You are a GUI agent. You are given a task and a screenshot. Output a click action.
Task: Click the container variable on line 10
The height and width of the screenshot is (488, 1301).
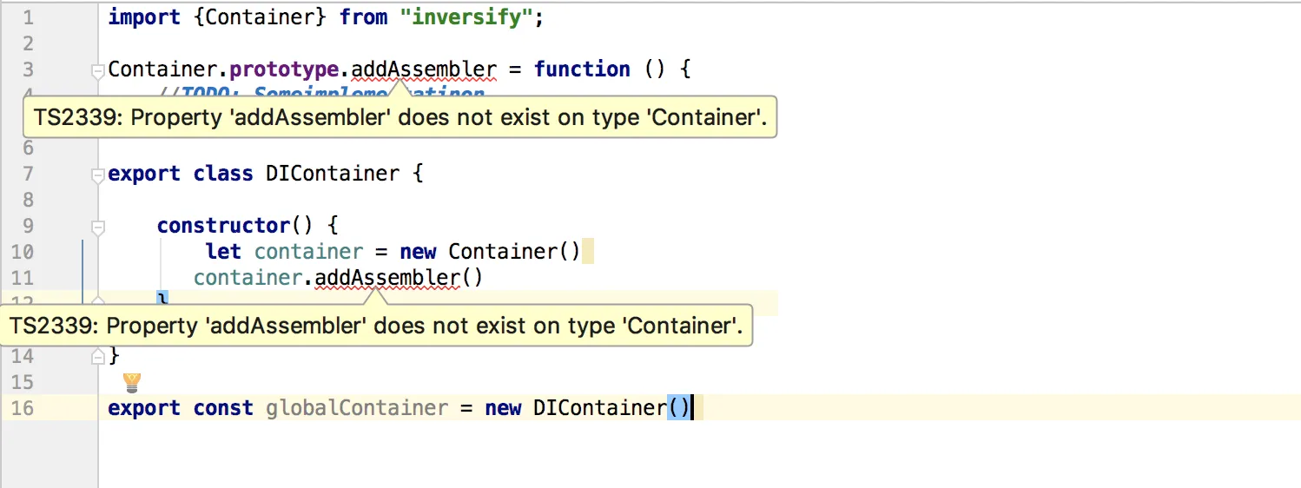[308, 252]
